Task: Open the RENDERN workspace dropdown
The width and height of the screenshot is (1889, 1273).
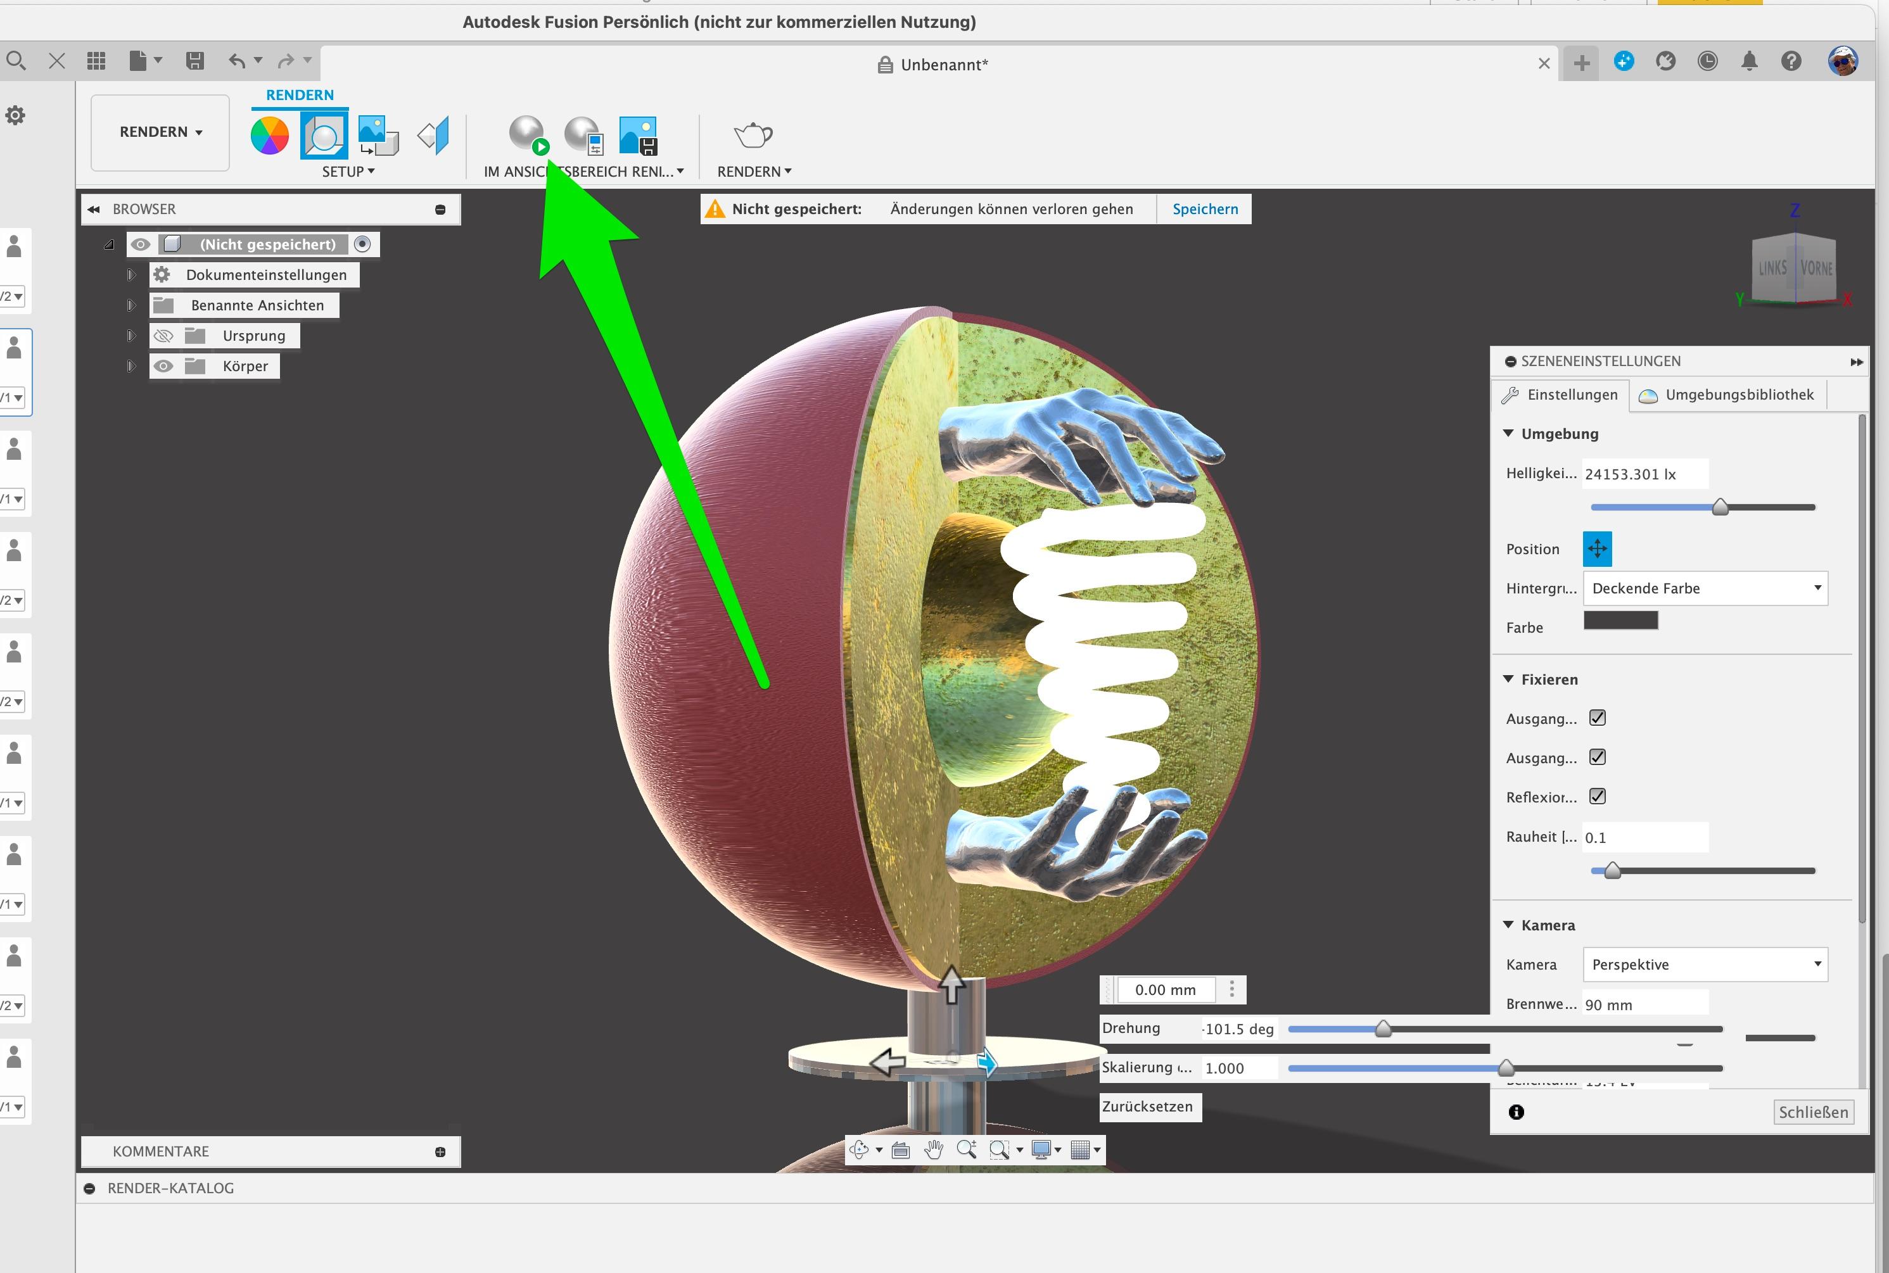Action: click(x=160, y=132)
